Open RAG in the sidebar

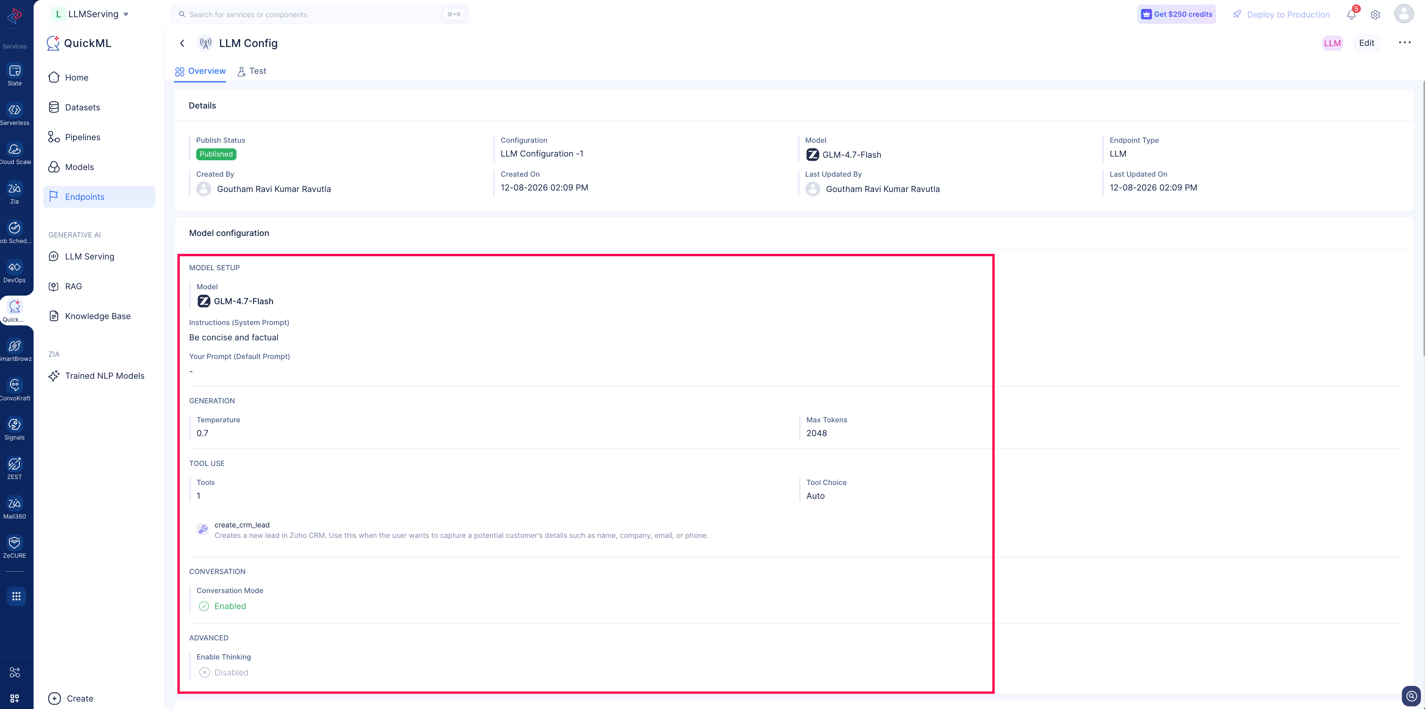click(x=99, y=286)
